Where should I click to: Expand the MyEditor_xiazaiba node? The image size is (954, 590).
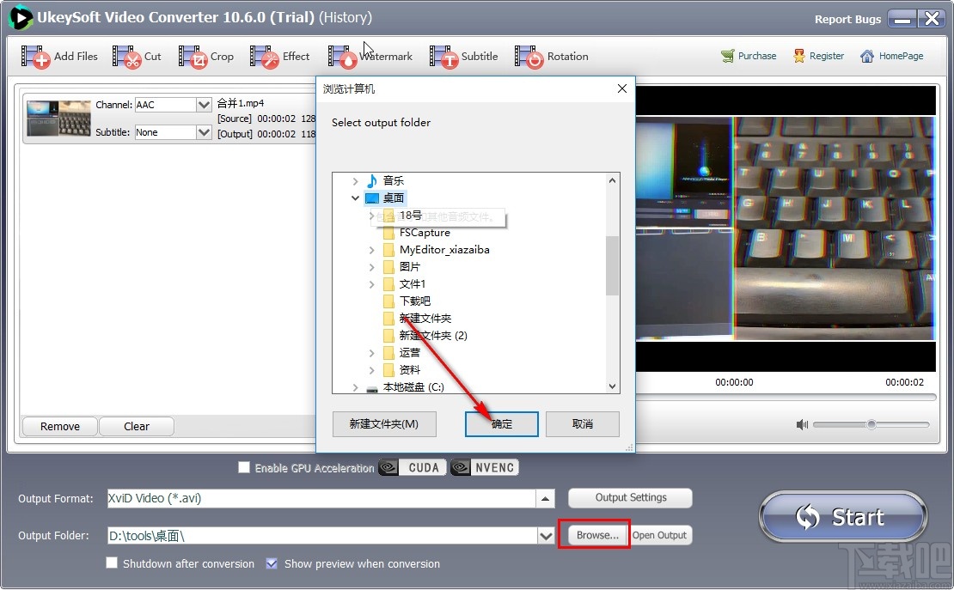372,249
